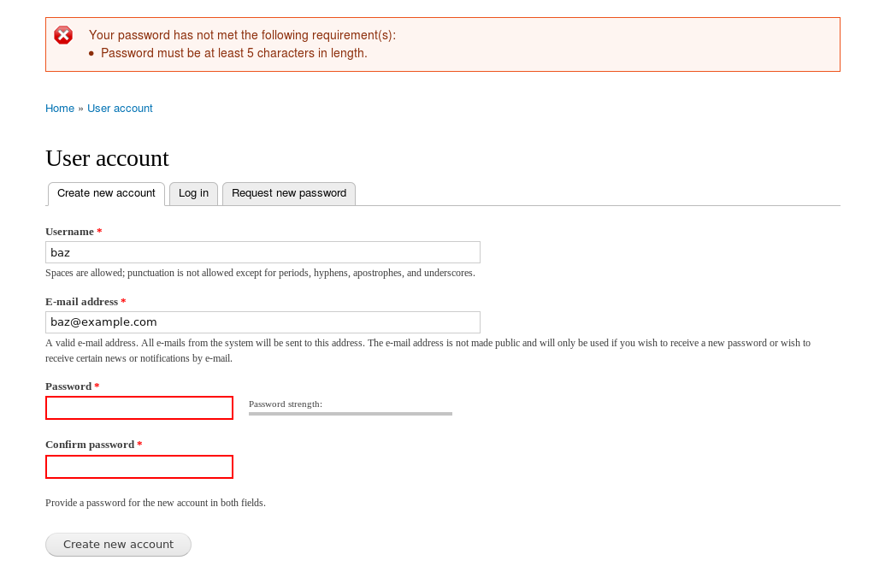The image size is (879, 578).
Task: Click the Confirm password field
Action: [139, 467]
